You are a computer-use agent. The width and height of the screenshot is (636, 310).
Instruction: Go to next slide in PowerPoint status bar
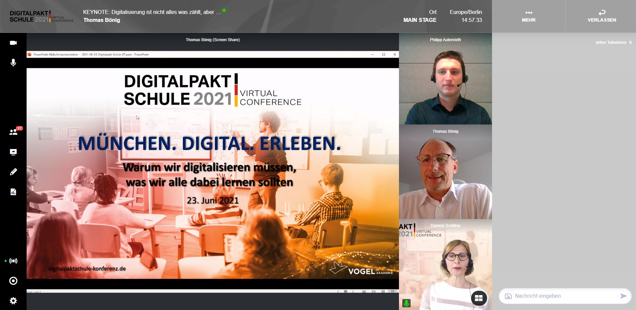pos(353,291)
